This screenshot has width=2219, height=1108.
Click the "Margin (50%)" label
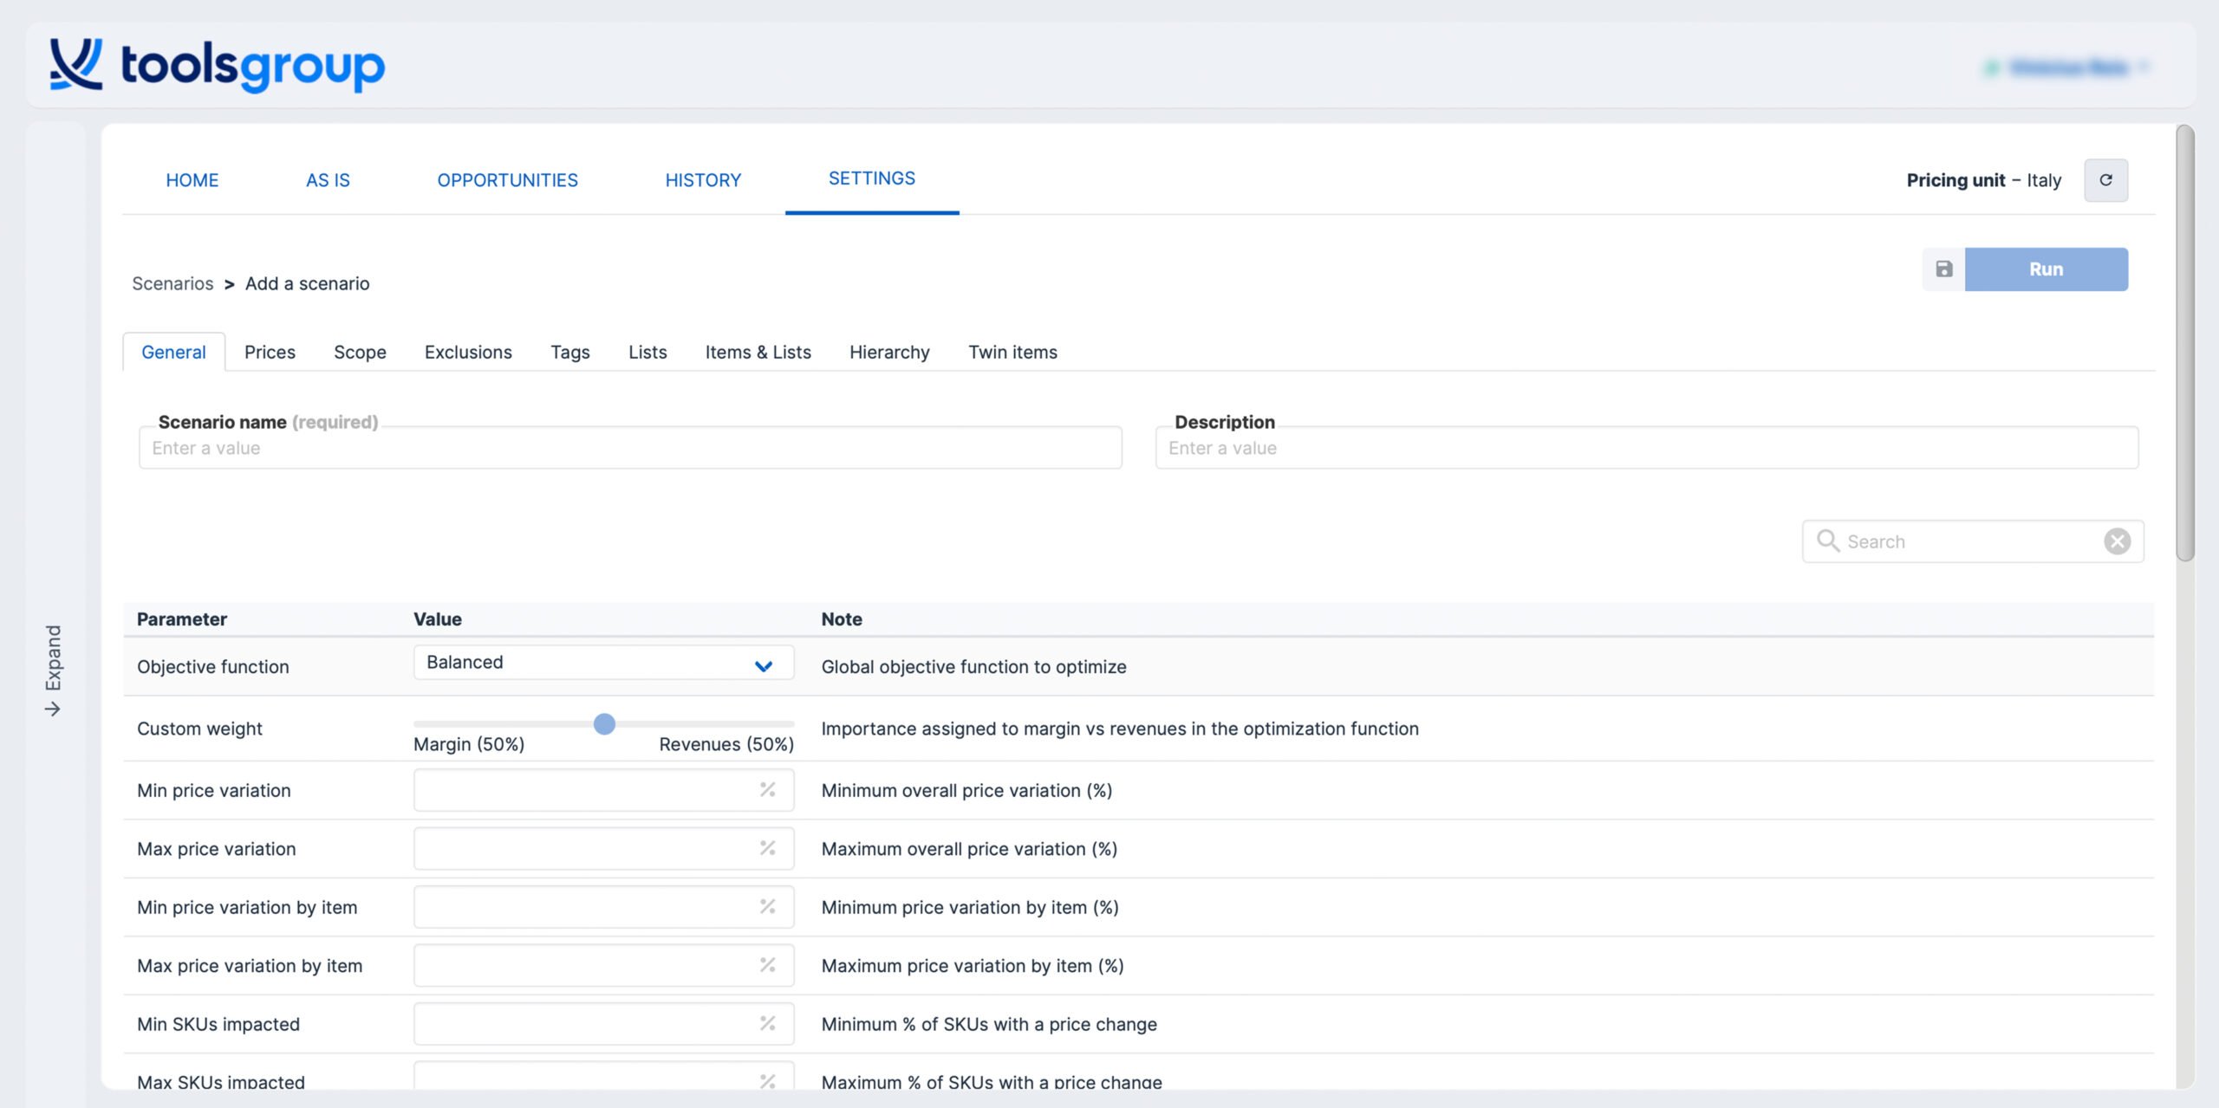pyautogui.click(x=469, y=744)
